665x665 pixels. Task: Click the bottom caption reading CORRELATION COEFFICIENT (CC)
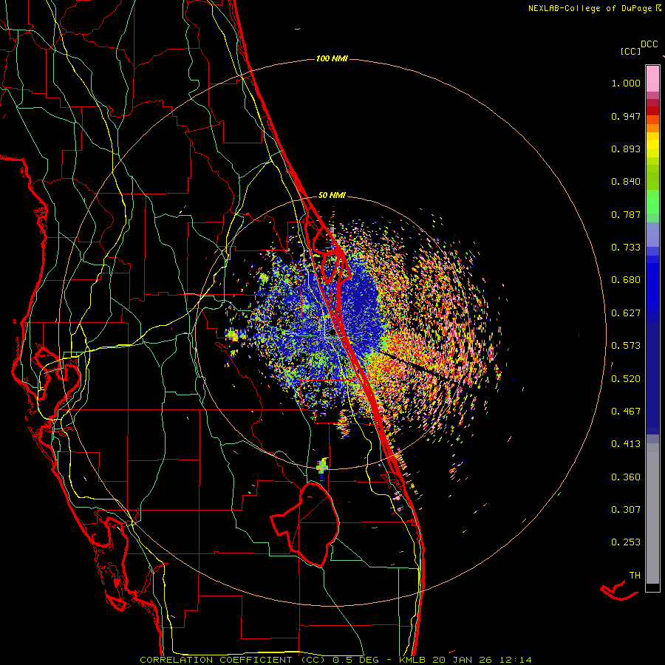[x=233, y=660]
